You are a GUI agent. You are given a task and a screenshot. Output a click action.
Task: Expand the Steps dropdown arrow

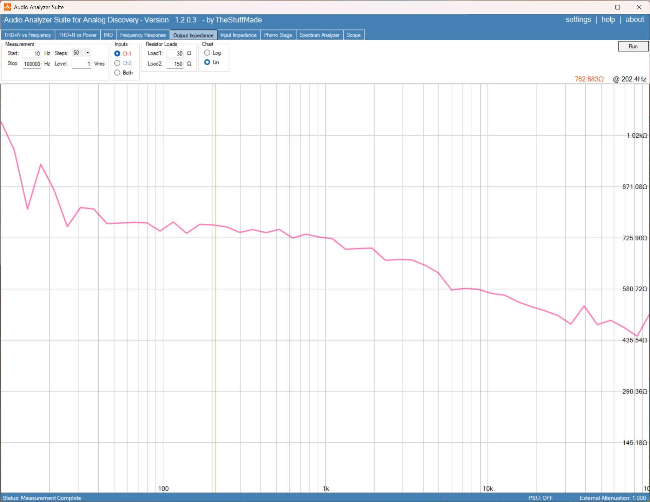[x=88, y=53]
